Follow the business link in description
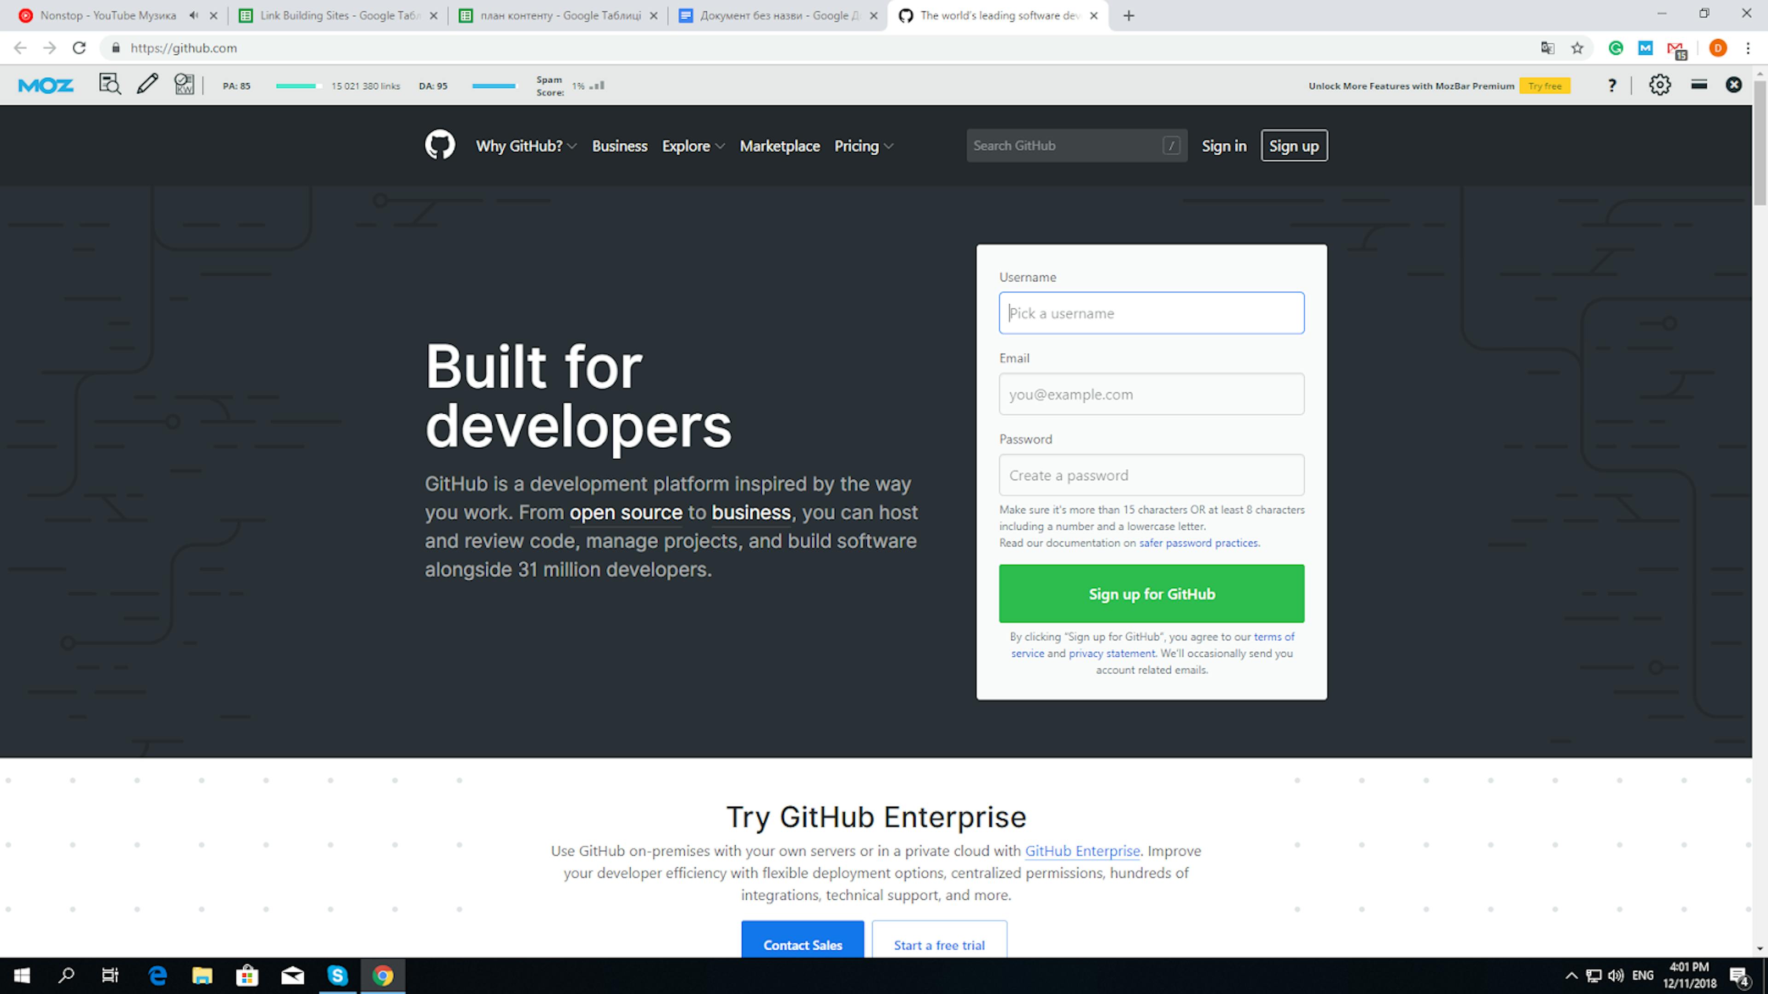Screen dimensions: 1768x994 coord(751,513)
